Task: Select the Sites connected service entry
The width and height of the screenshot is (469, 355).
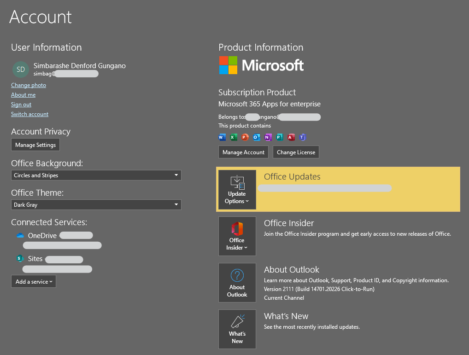Action: click(x=54, y=263)
